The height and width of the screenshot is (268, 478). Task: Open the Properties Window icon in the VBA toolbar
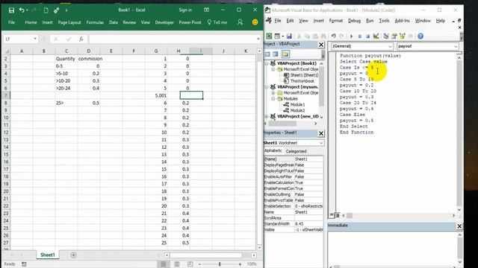tap(394, 36)
